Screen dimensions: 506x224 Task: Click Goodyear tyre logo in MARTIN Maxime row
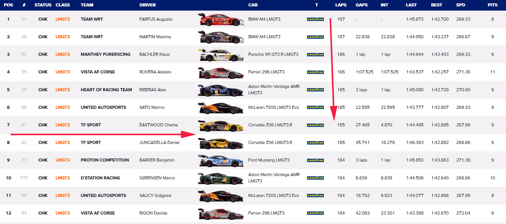(x=315, y=37)
